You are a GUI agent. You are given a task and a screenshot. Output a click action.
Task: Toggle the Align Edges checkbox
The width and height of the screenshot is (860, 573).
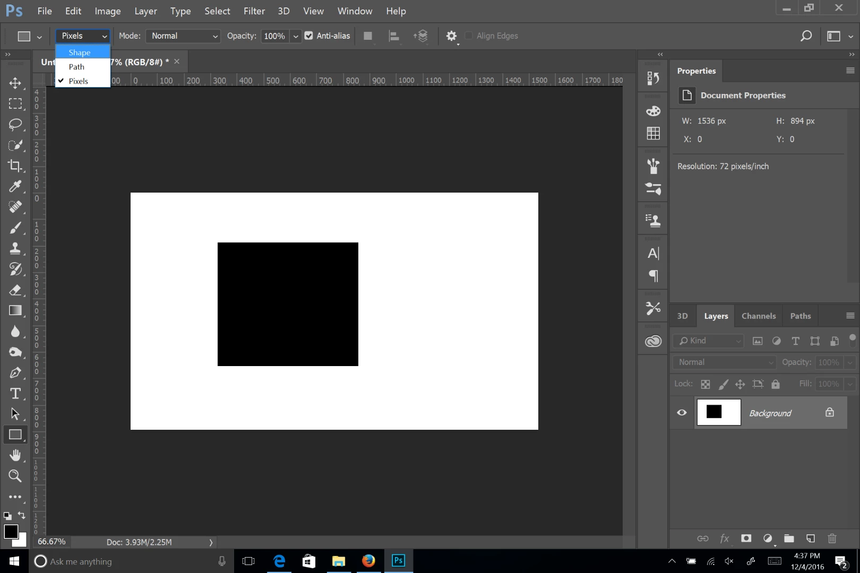[469, 36]
